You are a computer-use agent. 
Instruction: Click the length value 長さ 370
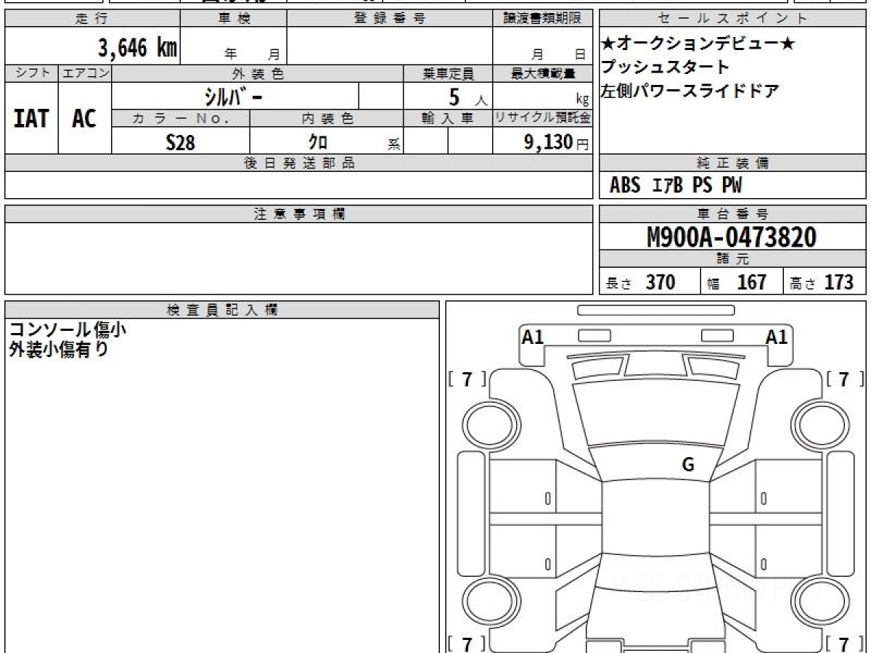(641, 282)
